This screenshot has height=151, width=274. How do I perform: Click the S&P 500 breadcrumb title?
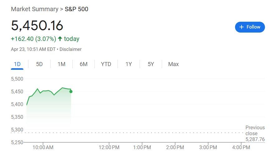click(x=76, y=9)
